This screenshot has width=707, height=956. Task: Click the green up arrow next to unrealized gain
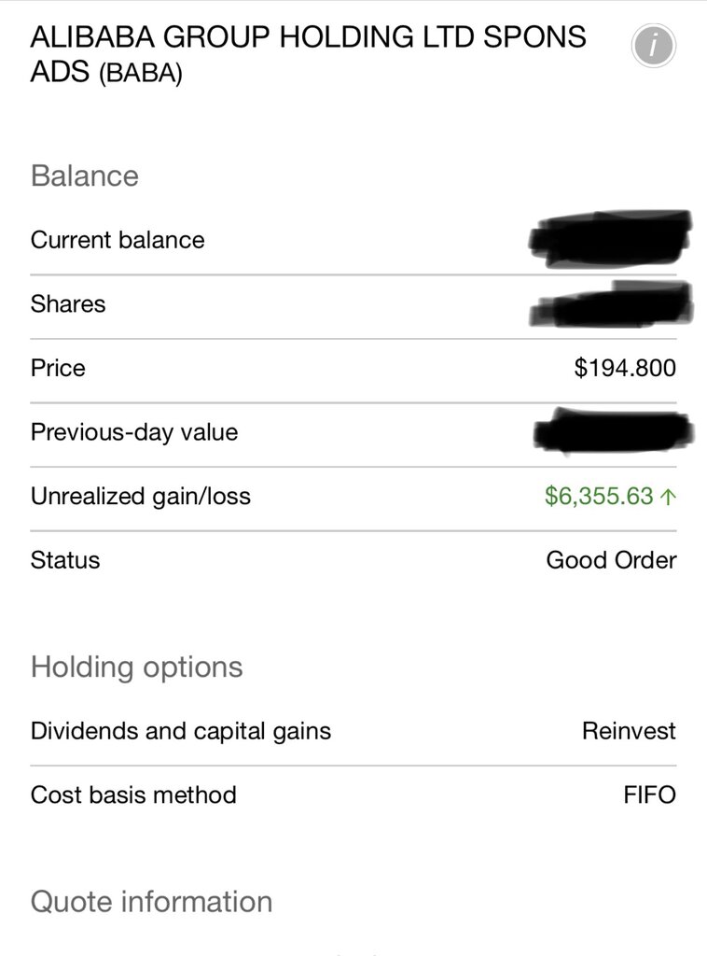point(668,497)
